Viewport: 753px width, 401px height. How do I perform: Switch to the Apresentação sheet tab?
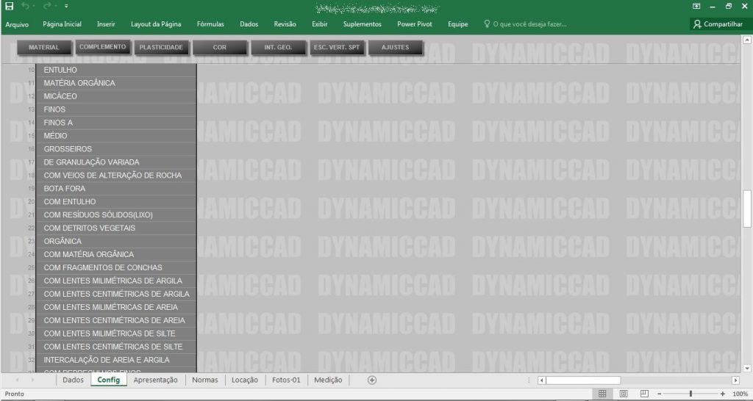[x=156, y=380]
